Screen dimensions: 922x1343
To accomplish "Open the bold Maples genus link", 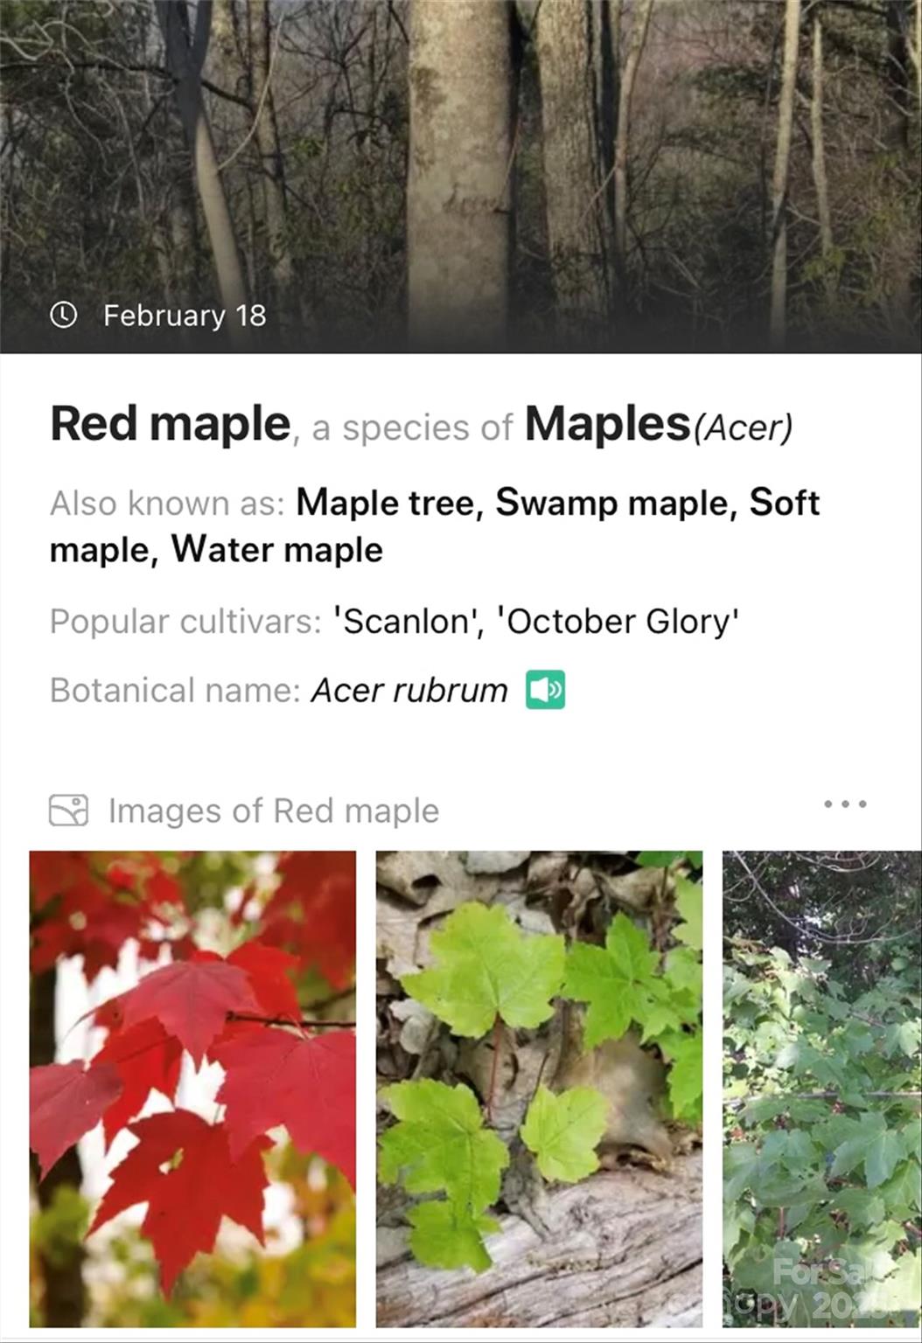I will point(607,424).
